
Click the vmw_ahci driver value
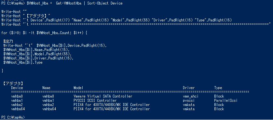point(190,96)
